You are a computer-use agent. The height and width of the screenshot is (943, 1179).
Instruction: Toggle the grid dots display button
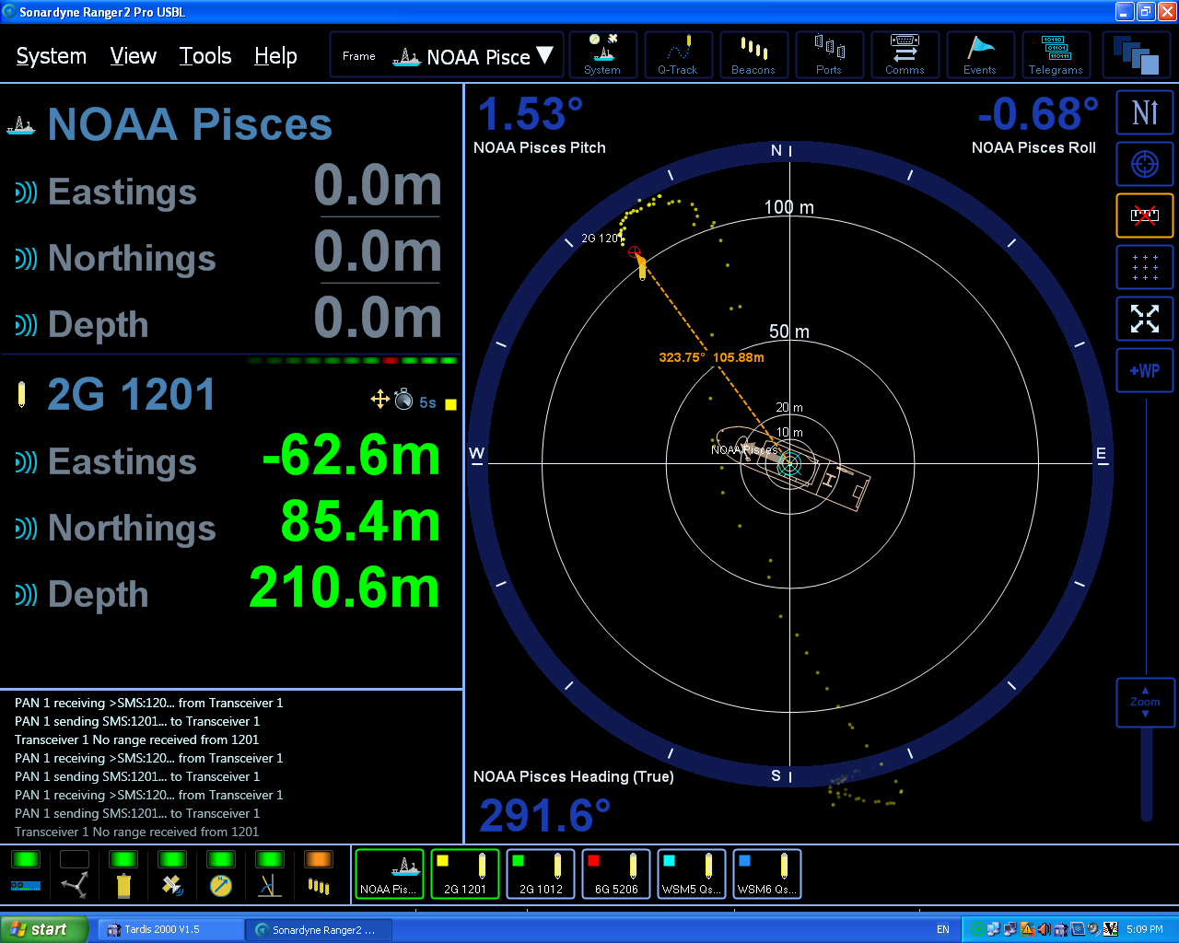tap(1145, 267)
